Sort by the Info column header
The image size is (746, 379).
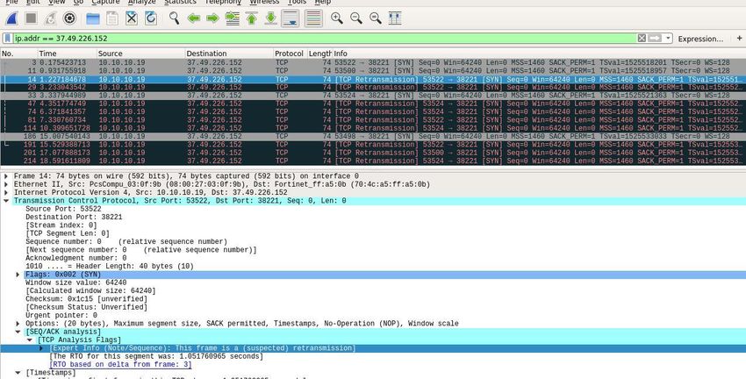pos(539,54)
